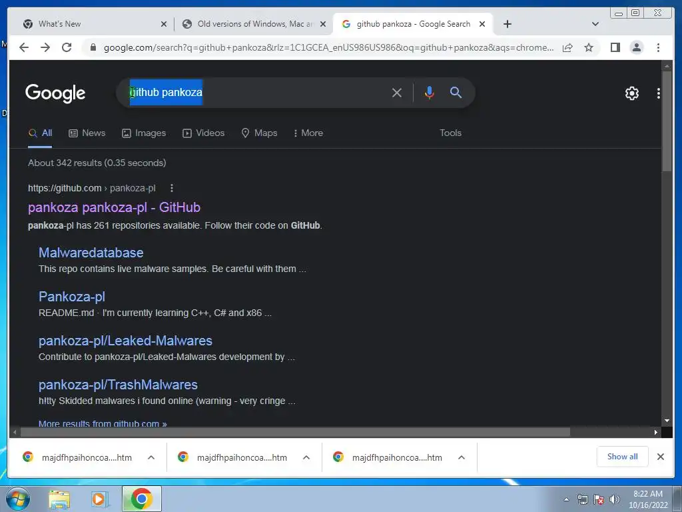Screen dimensions: 682x512
Task: Expand the tab search dropdown chevron
Action: [x=595, y=24]
